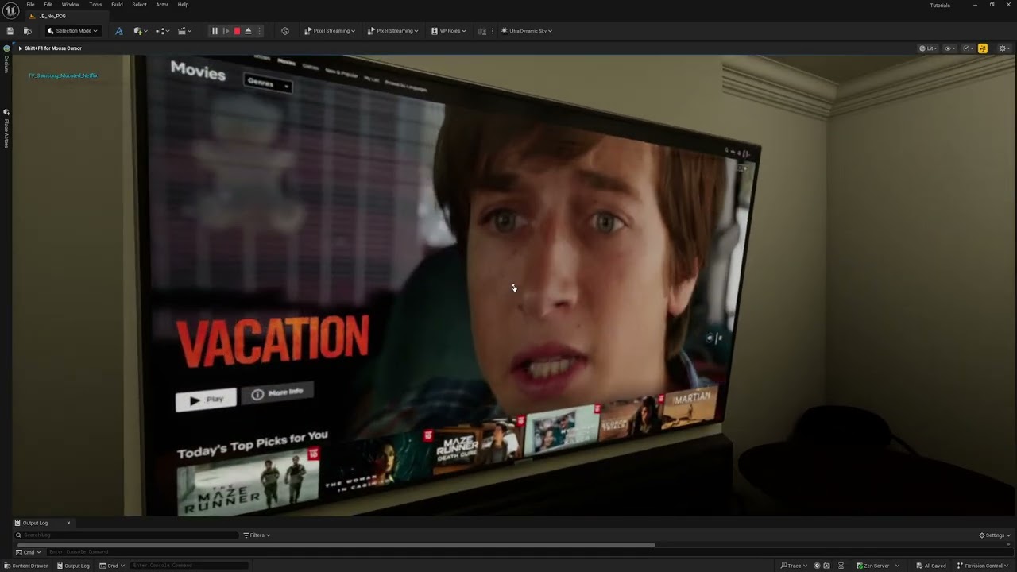Expand the viewport toolbar arrow near Shift+F1 hint
The height and width of the screenshot is (572, 1017).
(x=20, y=48)
